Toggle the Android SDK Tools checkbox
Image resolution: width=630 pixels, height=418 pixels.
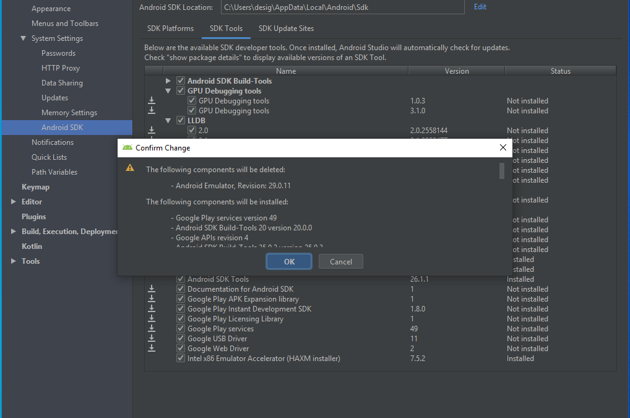click(181, 279)
